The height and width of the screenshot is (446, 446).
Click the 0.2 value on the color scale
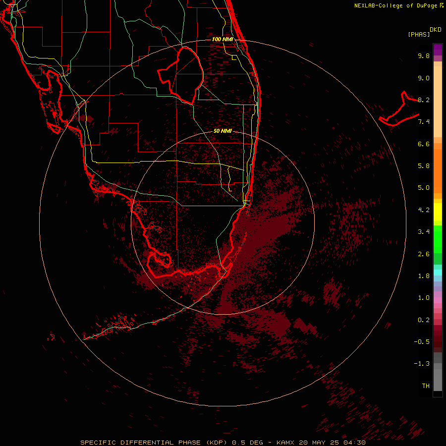pyautogui.click(x=424, y=320)
